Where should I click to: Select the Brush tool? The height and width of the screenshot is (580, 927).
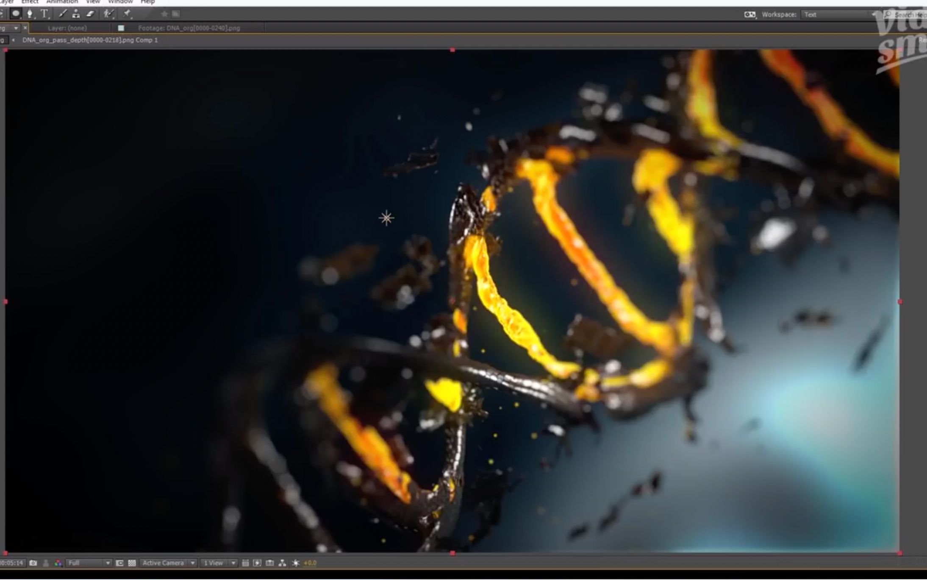point(64,14)
